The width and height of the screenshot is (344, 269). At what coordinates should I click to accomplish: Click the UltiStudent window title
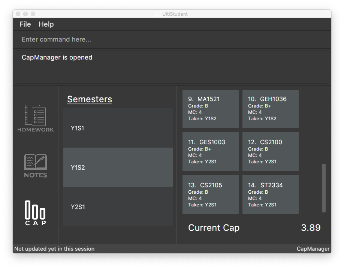pyautogui.click(x=175, y=14)
